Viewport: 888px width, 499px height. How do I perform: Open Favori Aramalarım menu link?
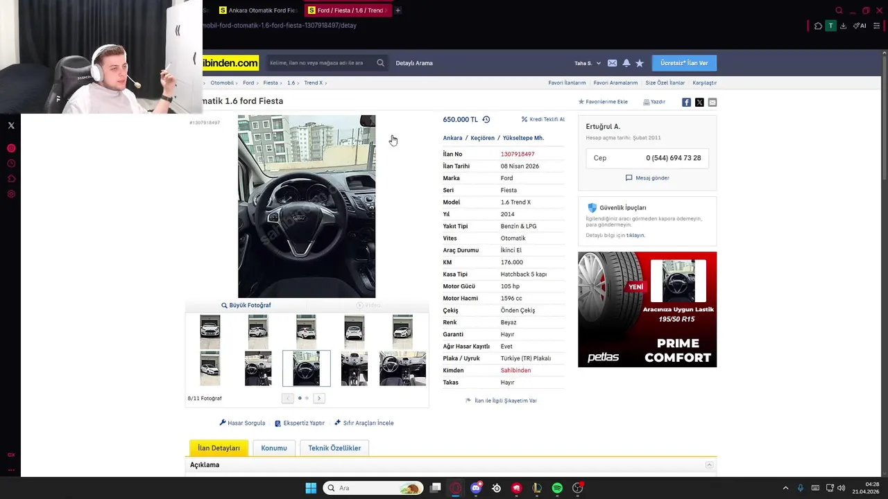pos(615,82)
